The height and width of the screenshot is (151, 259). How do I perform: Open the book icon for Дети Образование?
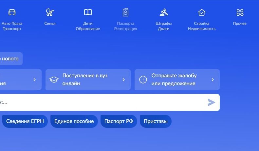(88, 12)
